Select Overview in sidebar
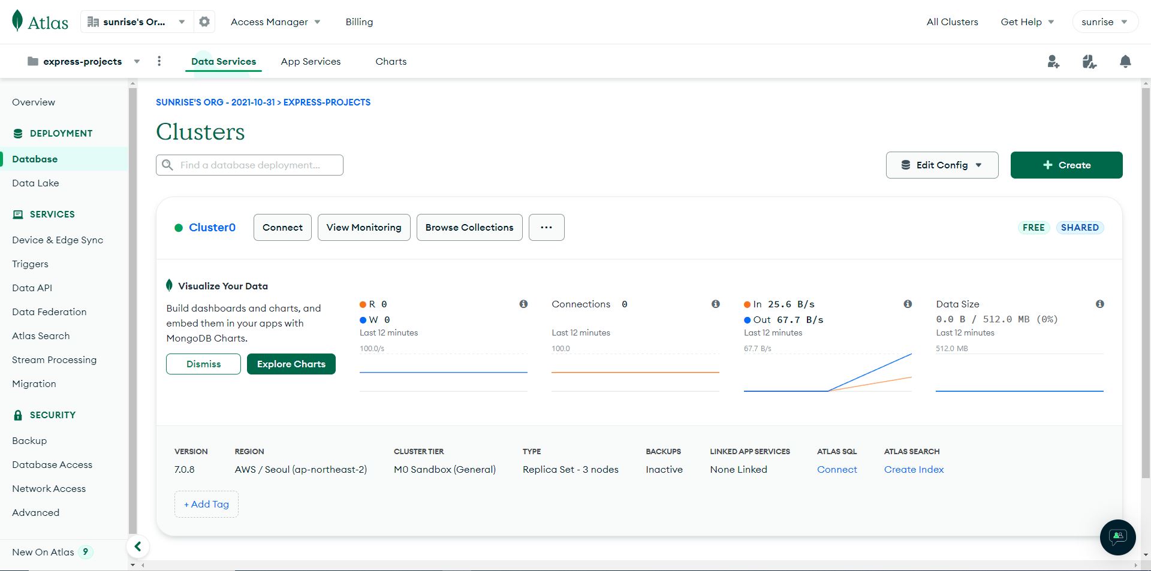 click(34, 102)
